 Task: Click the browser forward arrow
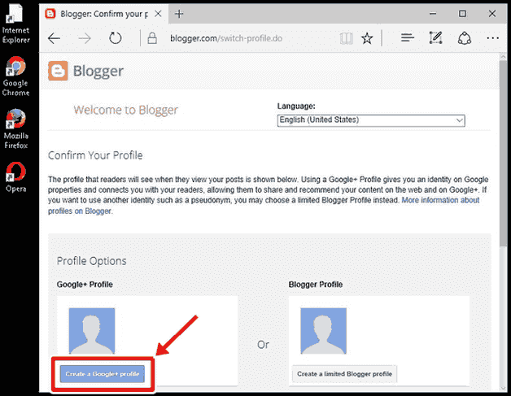click(x=85, y=38)
